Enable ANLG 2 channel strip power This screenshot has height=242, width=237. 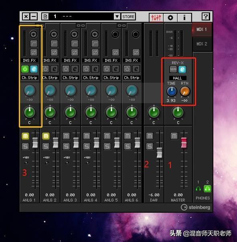[x=45, y=69]
